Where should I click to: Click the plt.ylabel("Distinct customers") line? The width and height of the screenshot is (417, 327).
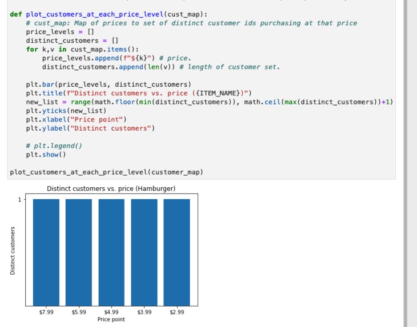click(90, 128)
